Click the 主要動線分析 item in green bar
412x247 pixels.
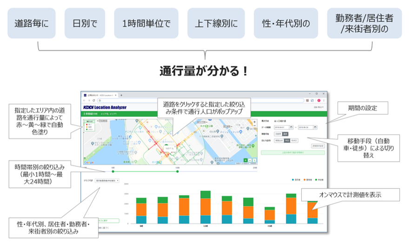(90, 114)
